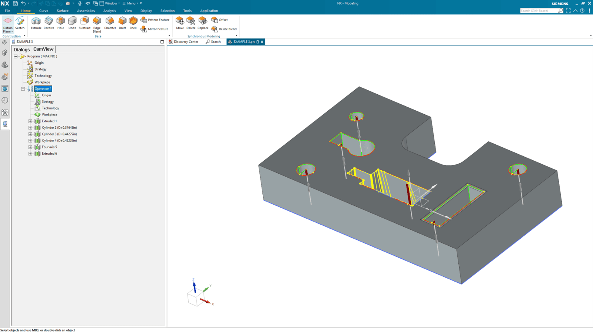
Task: Select the Chamfer tool
Action: click(110, 23)
